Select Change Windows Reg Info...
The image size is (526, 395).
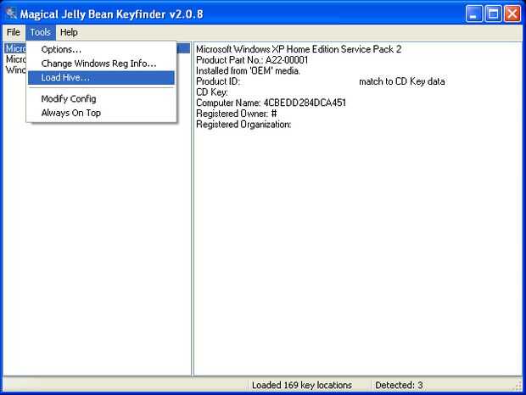click(x=101, y=64)
